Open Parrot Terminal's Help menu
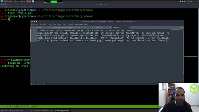The height and width of the screenshot is (112, 199). tap(30, 7)
